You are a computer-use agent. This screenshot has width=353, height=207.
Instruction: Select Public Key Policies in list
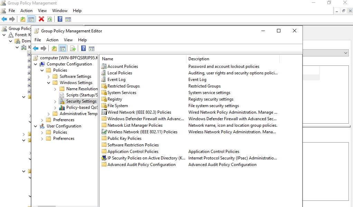click(124, 138)
